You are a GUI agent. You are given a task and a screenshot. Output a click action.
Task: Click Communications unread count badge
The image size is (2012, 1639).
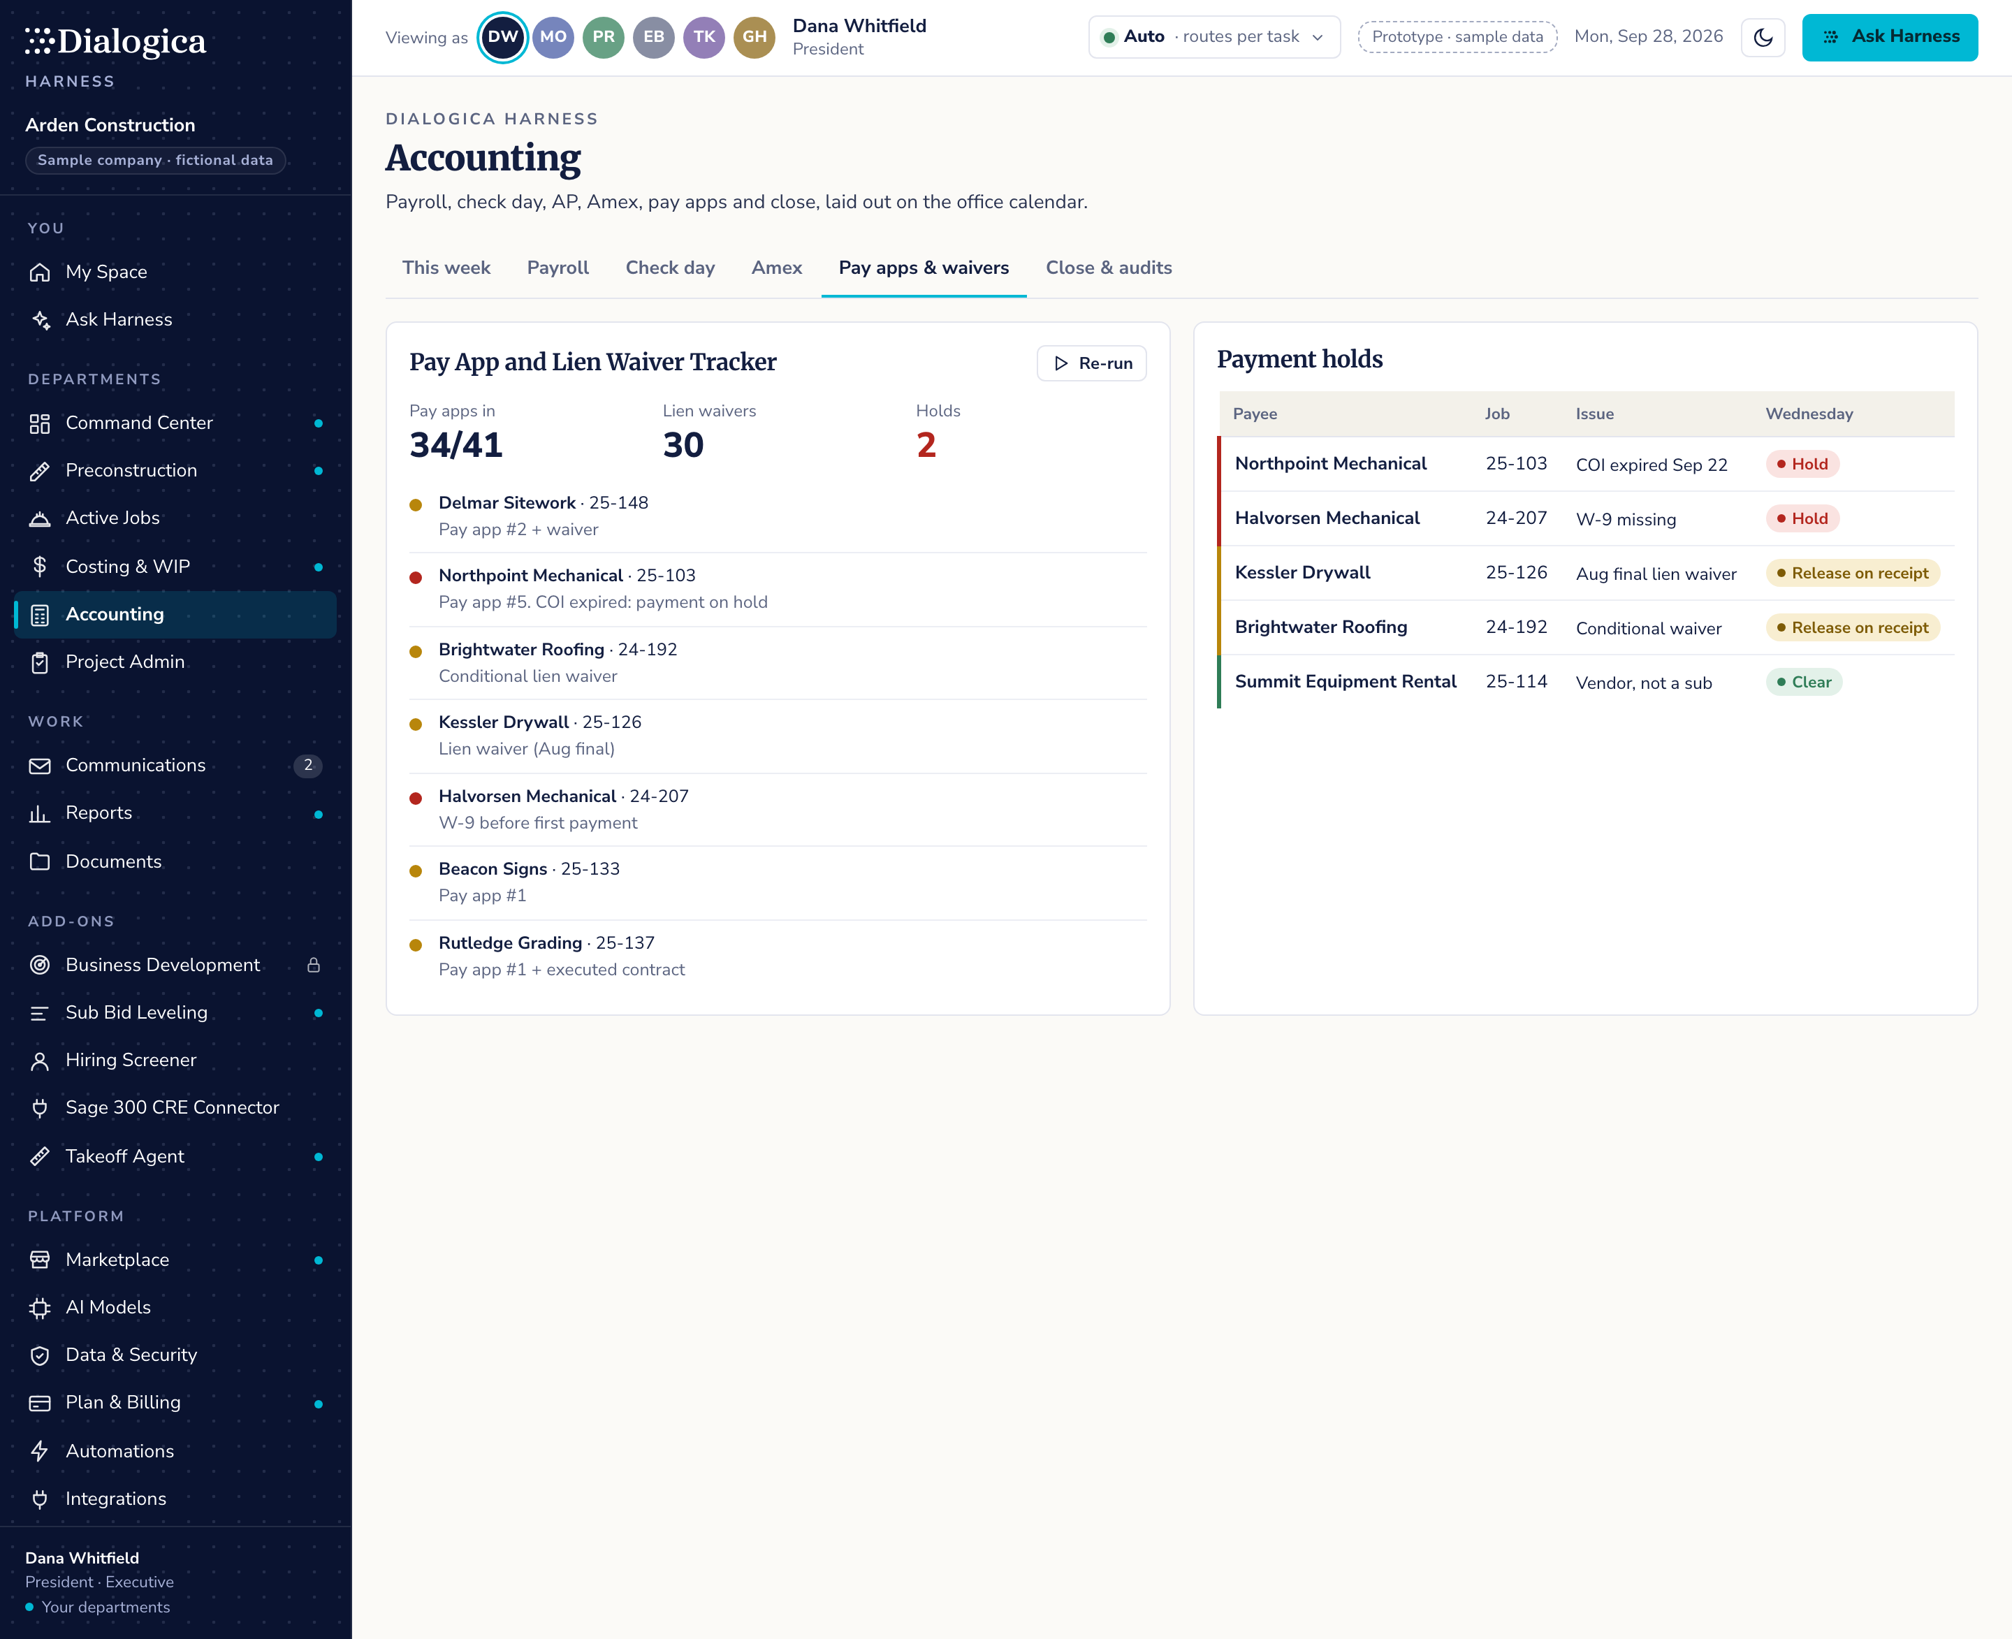[308, 766]
